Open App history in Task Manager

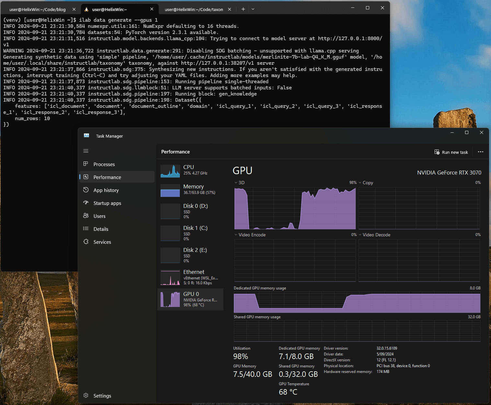tap(106, 190)
